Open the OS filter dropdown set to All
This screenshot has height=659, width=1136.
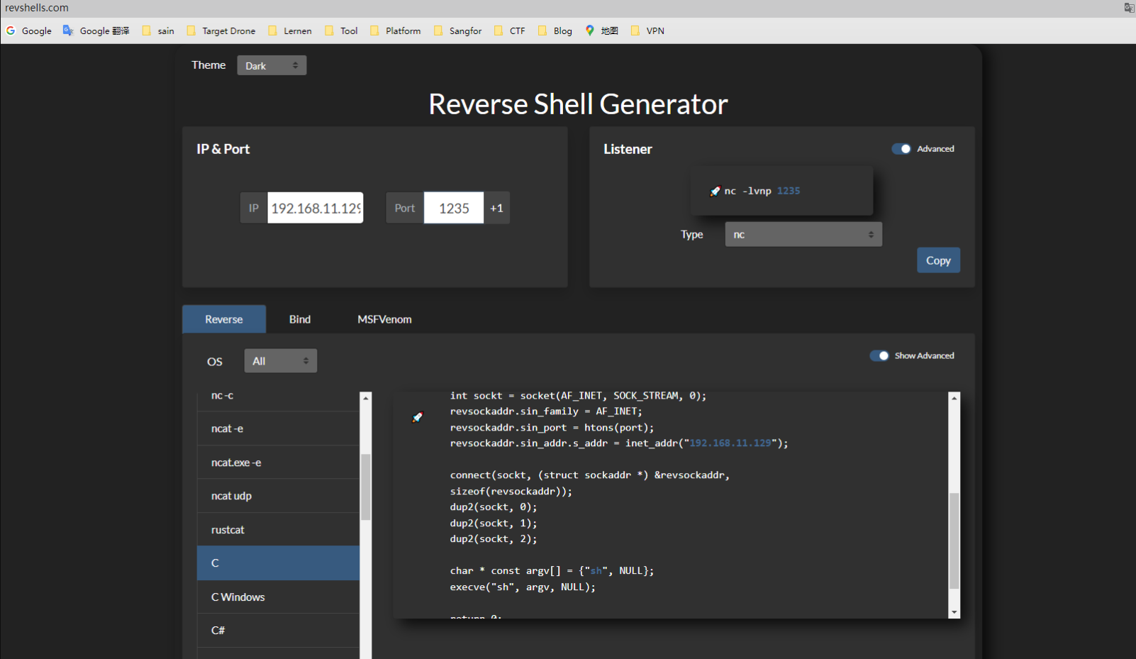(280, 360)
